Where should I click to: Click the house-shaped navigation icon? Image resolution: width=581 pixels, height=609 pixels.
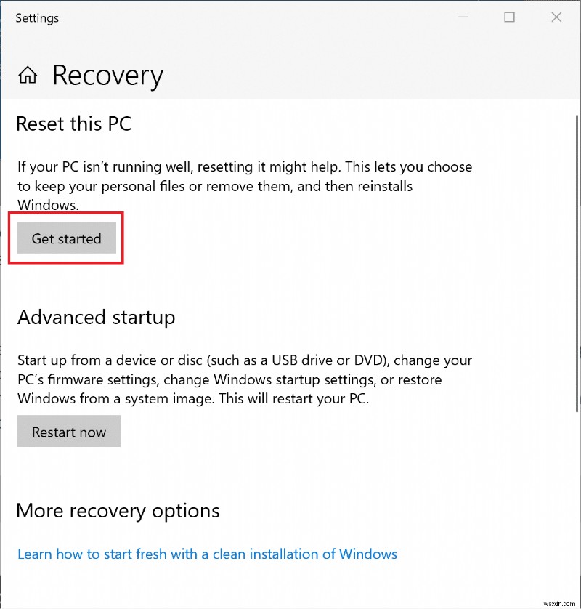coord(27,75)
